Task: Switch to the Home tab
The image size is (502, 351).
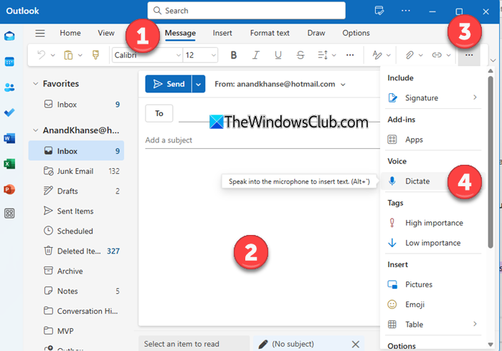Action: pos(70,33)
